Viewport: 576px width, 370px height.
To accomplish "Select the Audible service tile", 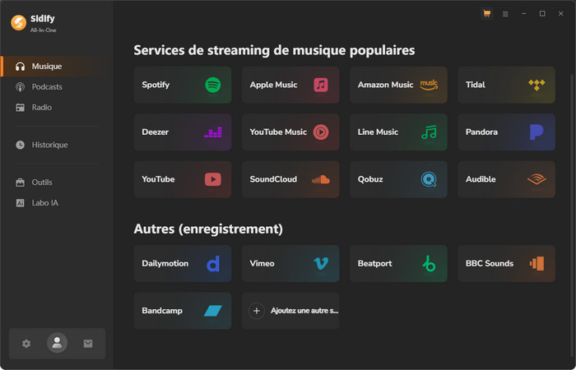I will pyautogui.click(x=506, y=179).
